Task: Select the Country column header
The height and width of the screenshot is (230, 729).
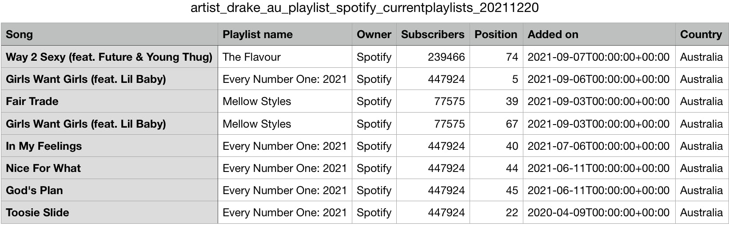Action: coord(701,35)
